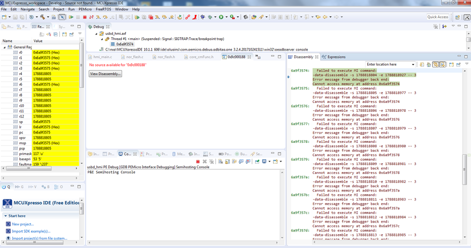Collapse the General Registers tree node
This screenshot has height=248, width=471.
coord(5,47)
